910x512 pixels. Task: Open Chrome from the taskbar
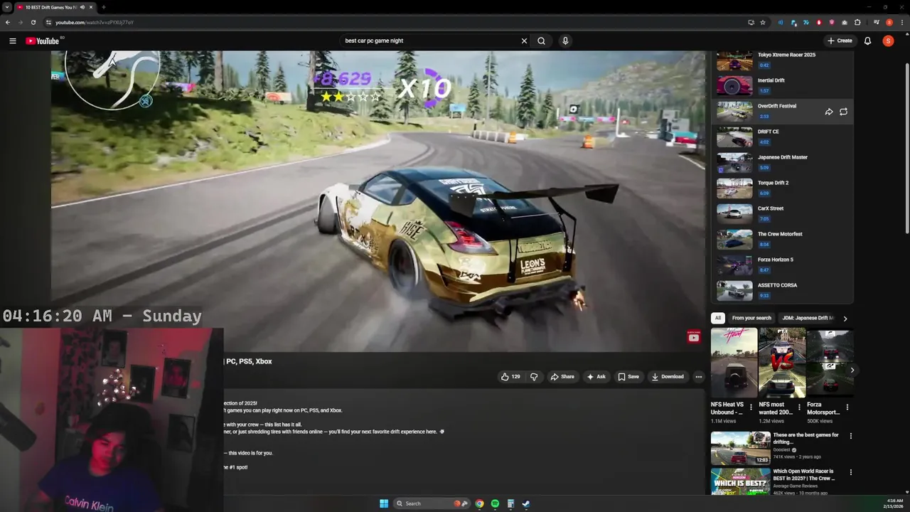pyautogui.click(x=480, y=503)
